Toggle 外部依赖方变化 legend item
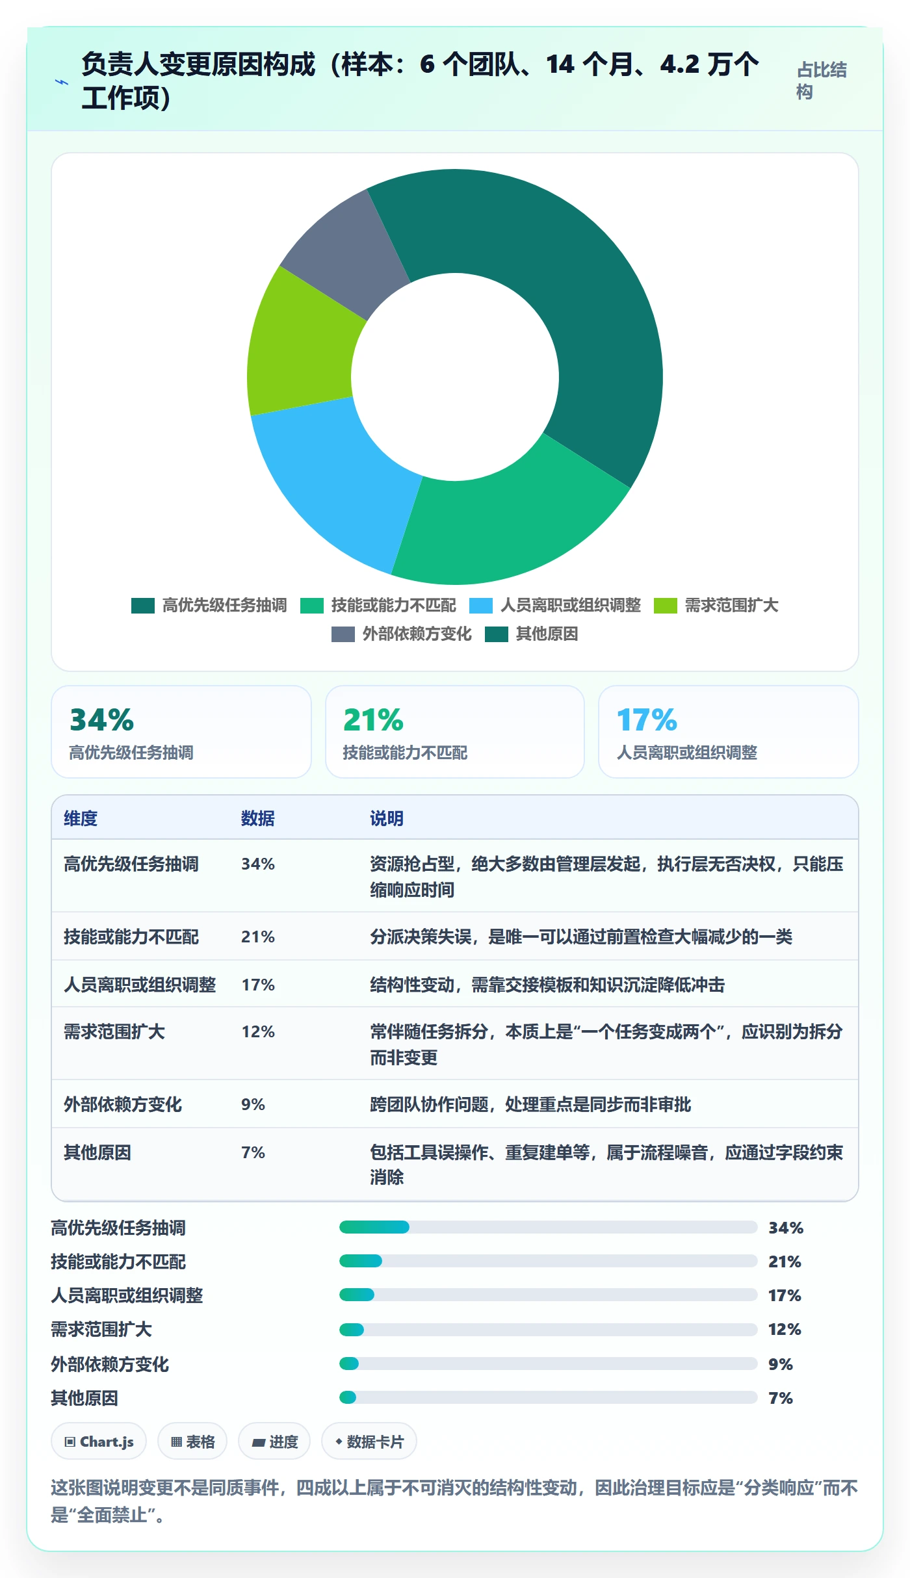Image resolution: width=910 pixels, height=1578 pixels. [x=402, y=634]
